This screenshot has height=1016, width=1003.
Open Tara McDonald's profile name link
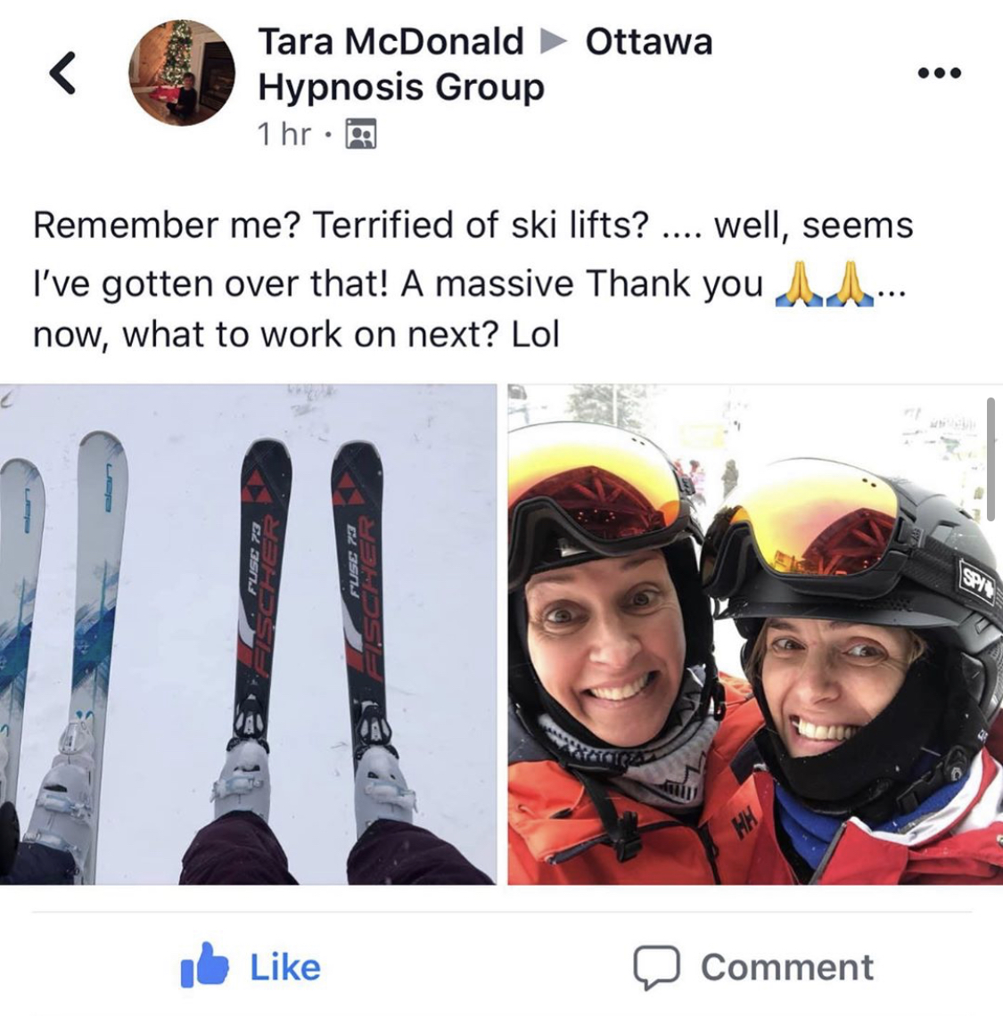coord(391,42)
